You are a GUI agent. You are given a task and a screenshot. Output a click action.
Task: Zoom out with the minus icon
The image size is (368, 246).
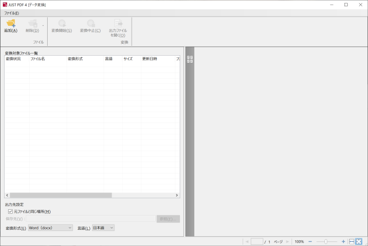310,241
